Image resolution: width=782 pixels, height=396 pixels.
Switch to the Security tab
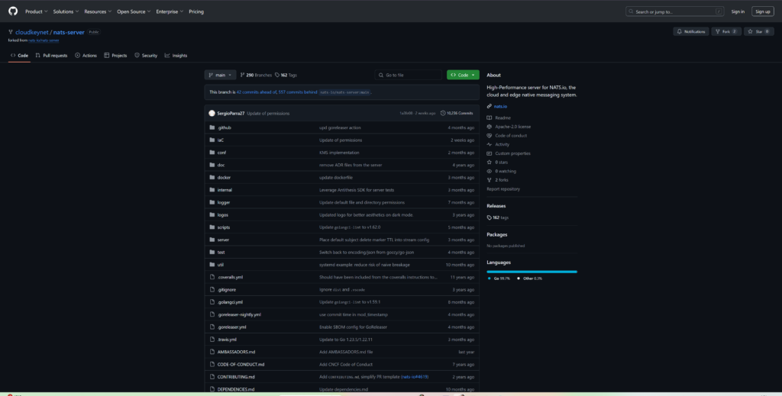point(146,55)
